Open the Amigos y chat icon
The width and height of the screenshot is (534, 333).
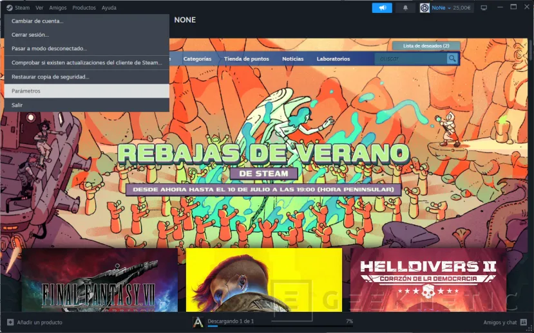coord(524,322)
